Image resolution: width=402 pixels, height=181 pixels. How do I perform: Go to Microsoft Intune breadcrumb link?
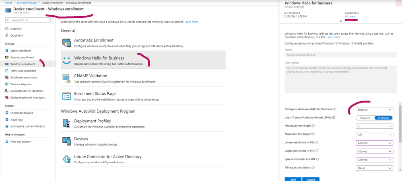tap(27, 2)
